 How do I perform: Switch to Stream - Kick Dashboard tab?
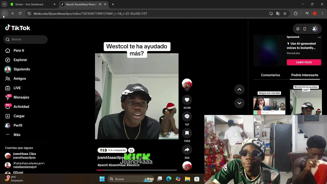33,4
